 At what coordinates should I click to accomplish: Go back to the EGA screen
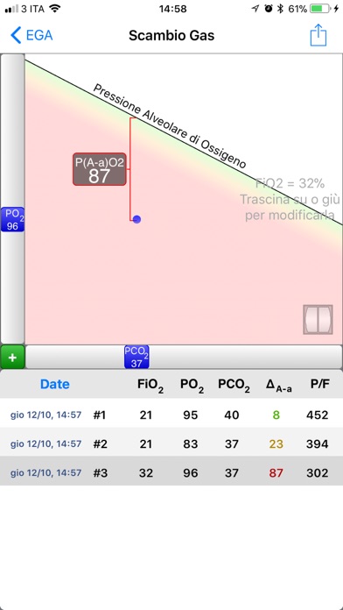click(31, 35)
